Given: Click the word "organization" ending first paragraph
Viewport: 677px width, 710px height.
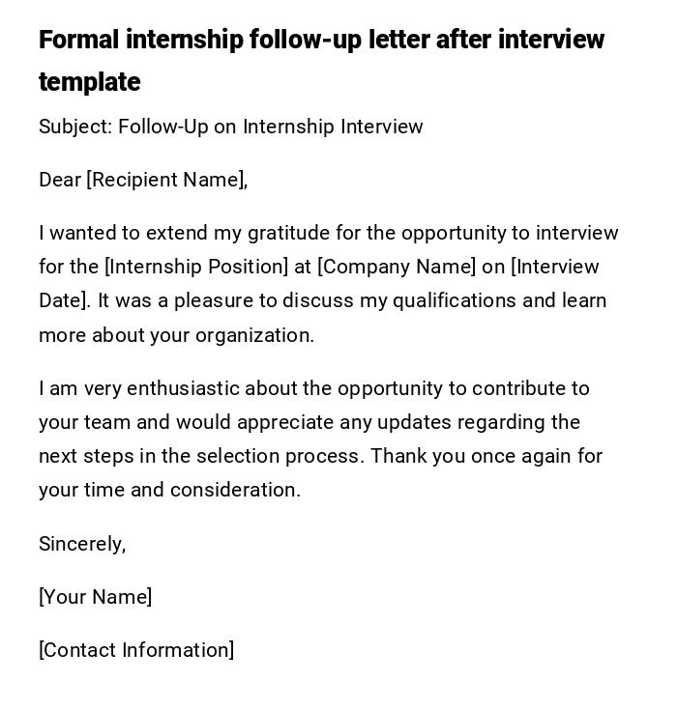Looking at the screenshot, I should click(253, 335).
